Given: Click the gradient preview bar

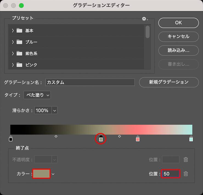Looking at the screenshot, I should pyautogui.click(x=101, y=130).
